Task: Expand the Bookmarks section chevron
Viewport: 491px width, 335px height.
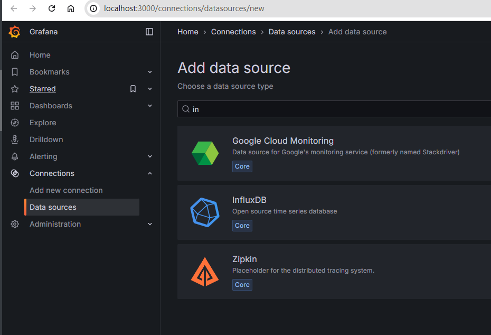Action: tap(150, 72)
